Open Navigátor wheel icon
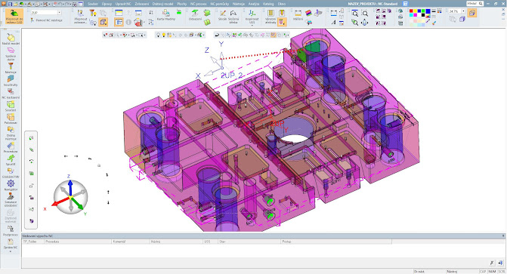Image resolution: width=507 pixels, height=274 pixels. 11,185
